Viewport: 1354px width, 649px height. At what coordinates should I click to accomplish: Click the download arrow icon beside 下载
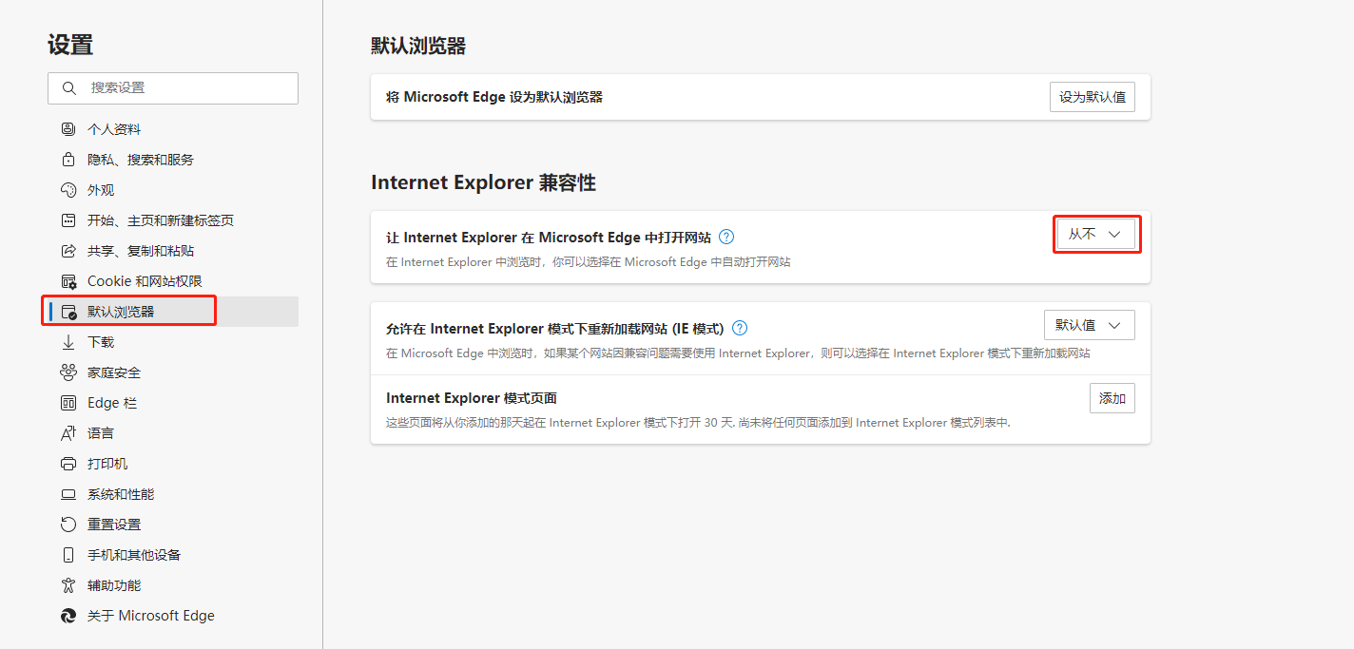68,342
